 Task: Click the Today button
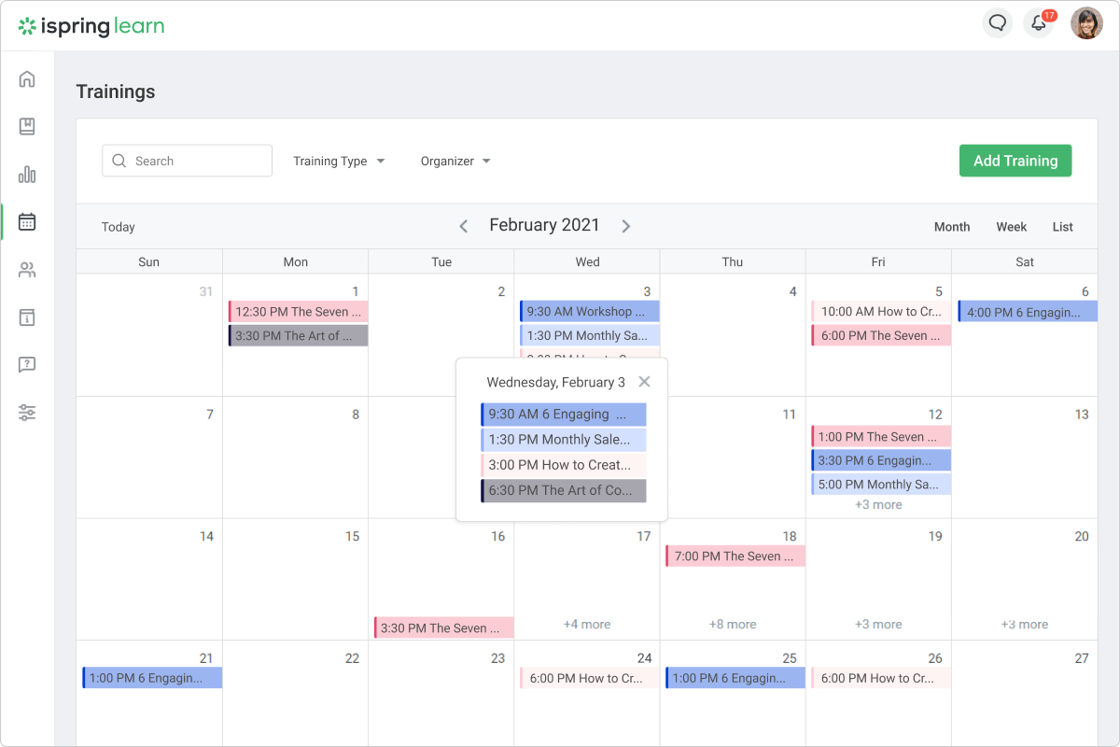pos(119,227)
